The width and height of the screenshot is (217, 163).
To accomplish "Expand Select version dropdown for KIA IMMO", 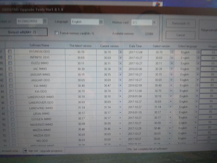I will click(171, 85).
